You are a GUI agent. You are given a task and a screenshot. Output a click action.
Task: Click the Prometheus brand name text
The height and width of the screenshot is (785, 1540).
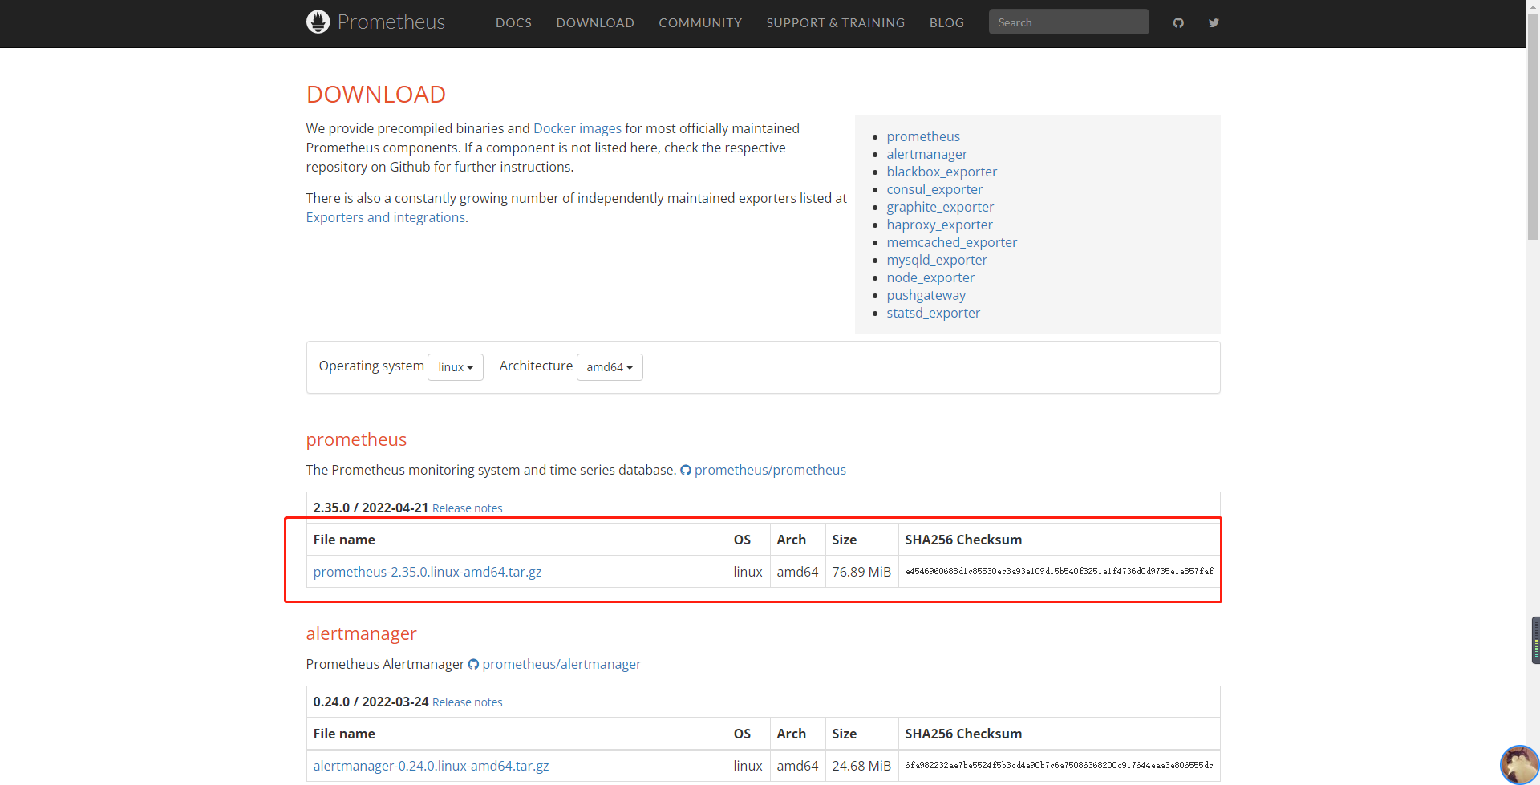click(391, 22)
